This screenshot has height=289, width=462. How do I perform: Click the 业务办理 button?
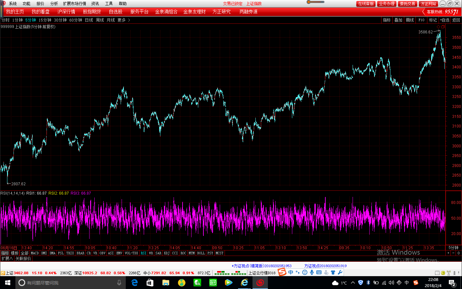387,4
